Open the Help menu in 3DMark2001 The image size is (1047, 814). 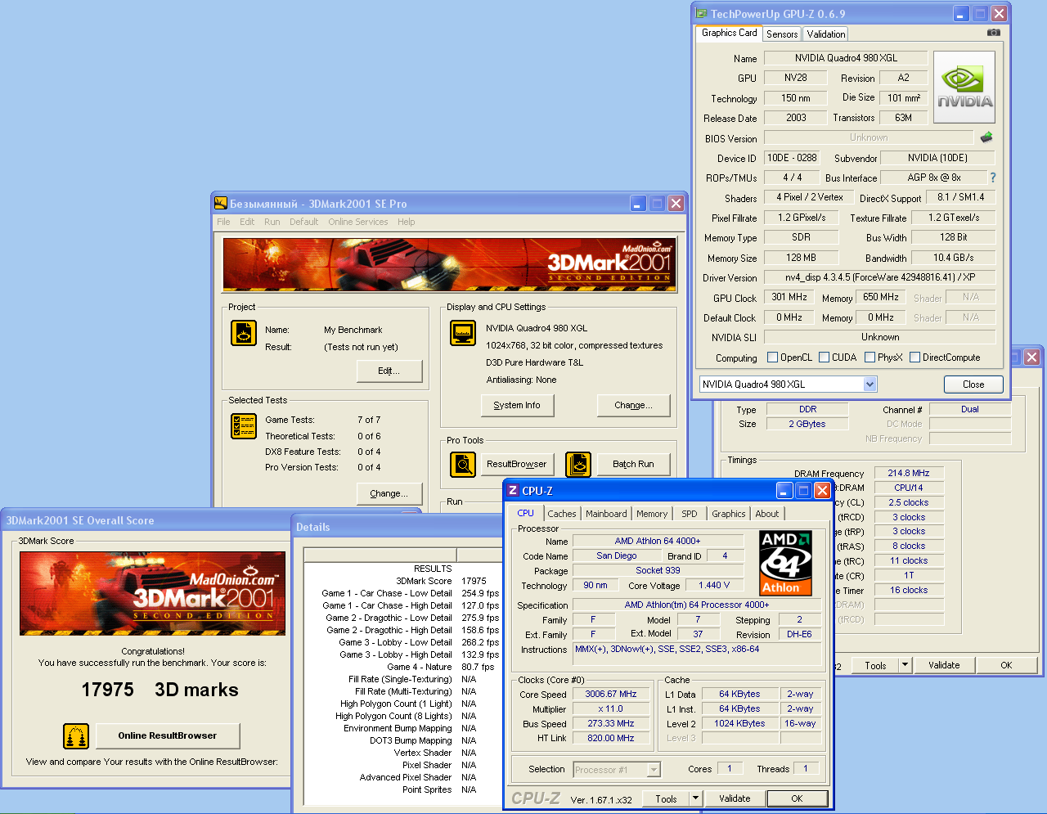407,222
